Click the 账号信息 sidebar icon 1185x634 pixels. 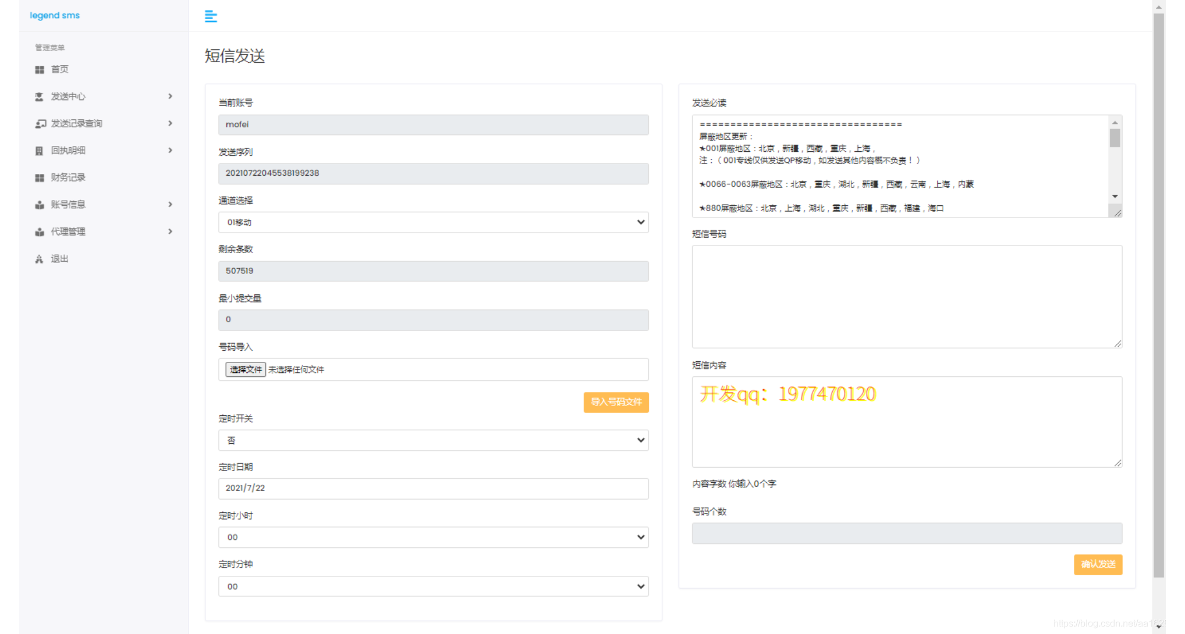click(x=40, y=205)
